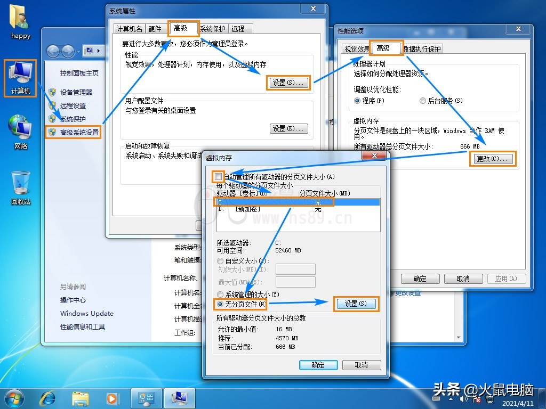Viewport: 546px width, 409px height.
Task: Select the 无分页文件 radio button
Action: [219, 304]
